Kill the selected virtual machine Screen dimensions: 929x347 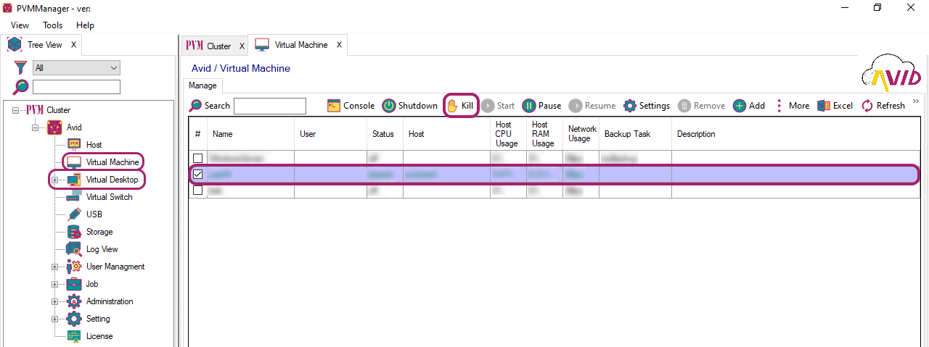point(460,106)
